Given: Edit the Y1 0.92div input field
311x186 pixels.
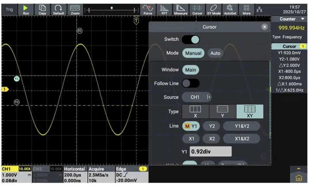Looking at the screenshot, I should tap(211, 151).
